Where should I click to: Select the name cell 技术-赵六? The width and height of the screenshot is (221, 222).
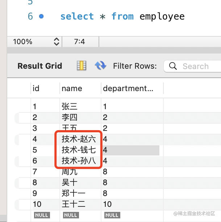coord(79,139)
